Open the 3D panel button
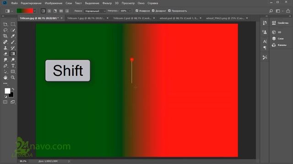 [277, 32]
